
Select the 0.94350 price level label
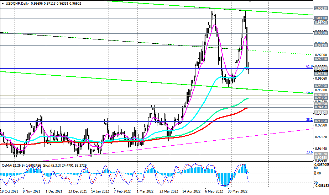click(321, 104)
